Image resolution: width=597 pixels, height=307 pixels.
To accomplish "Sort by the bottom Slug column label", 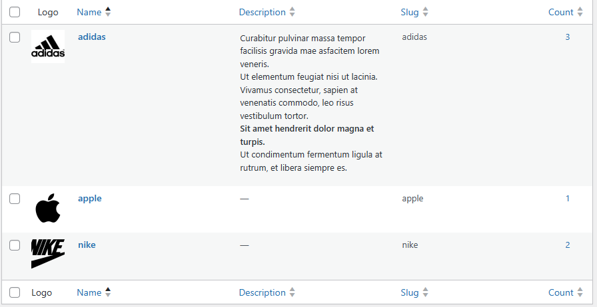I will (410, 292).
